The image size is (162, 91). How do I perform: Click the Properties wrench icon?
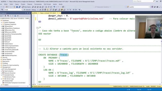[155, 7]
